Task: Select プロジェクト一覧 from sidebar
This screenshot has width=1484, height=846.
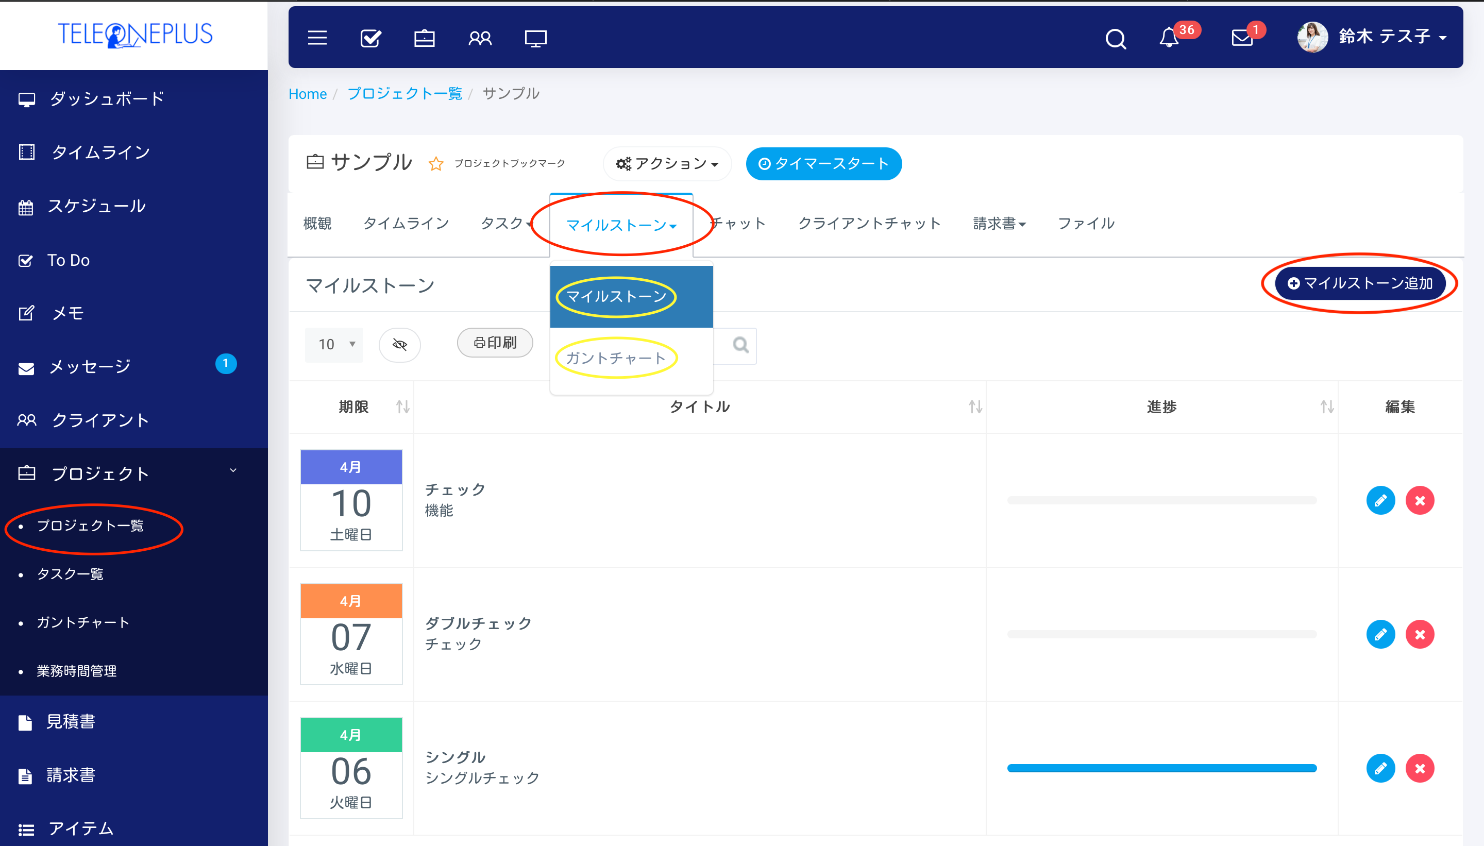Action: point(91,525)
